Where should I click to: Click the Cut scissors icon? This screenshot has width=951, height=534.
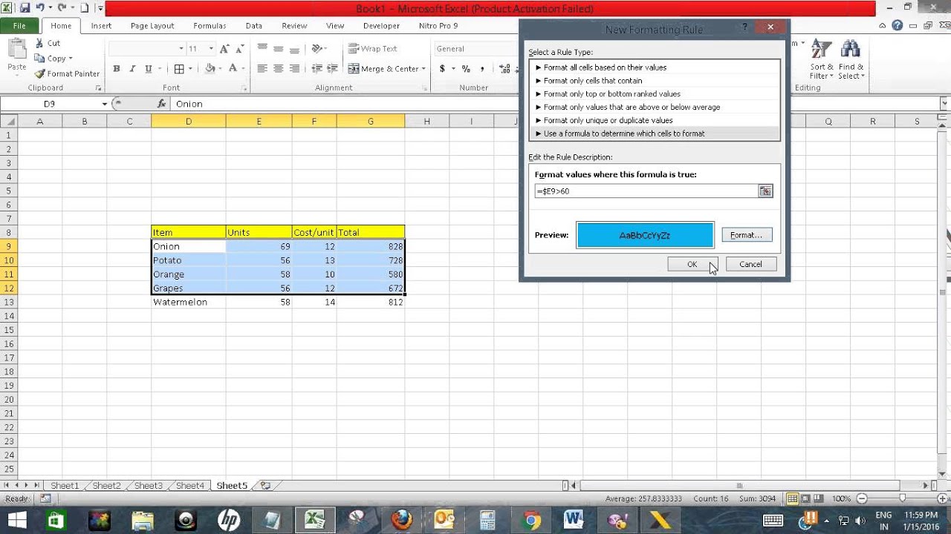point(39,43)
